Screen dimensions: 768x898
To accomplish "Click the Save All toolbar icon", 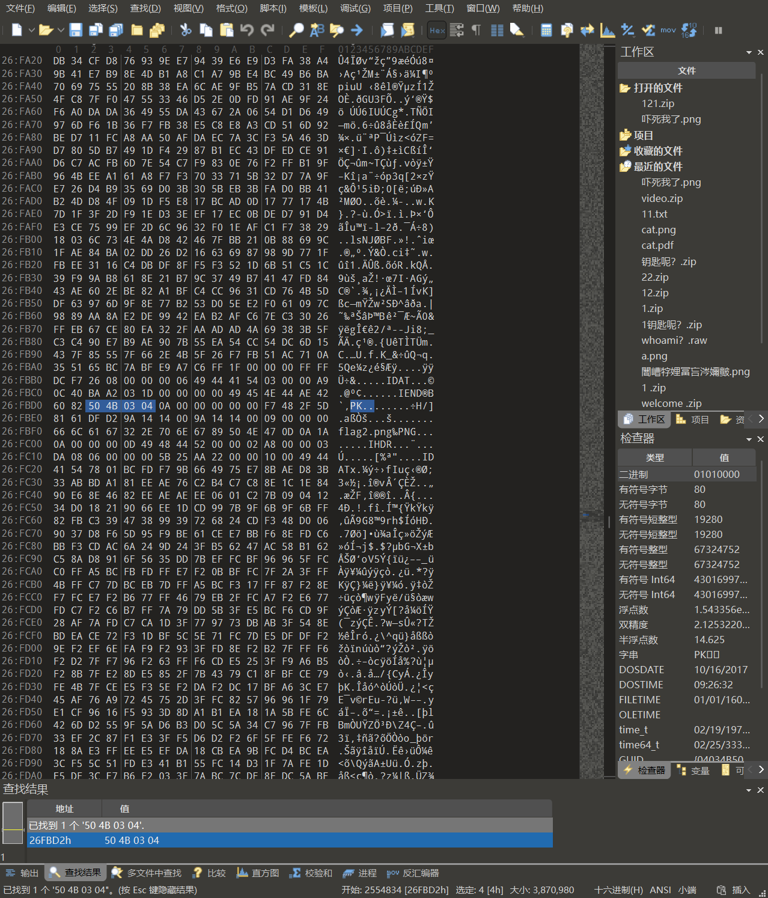I will coord(116,30).
